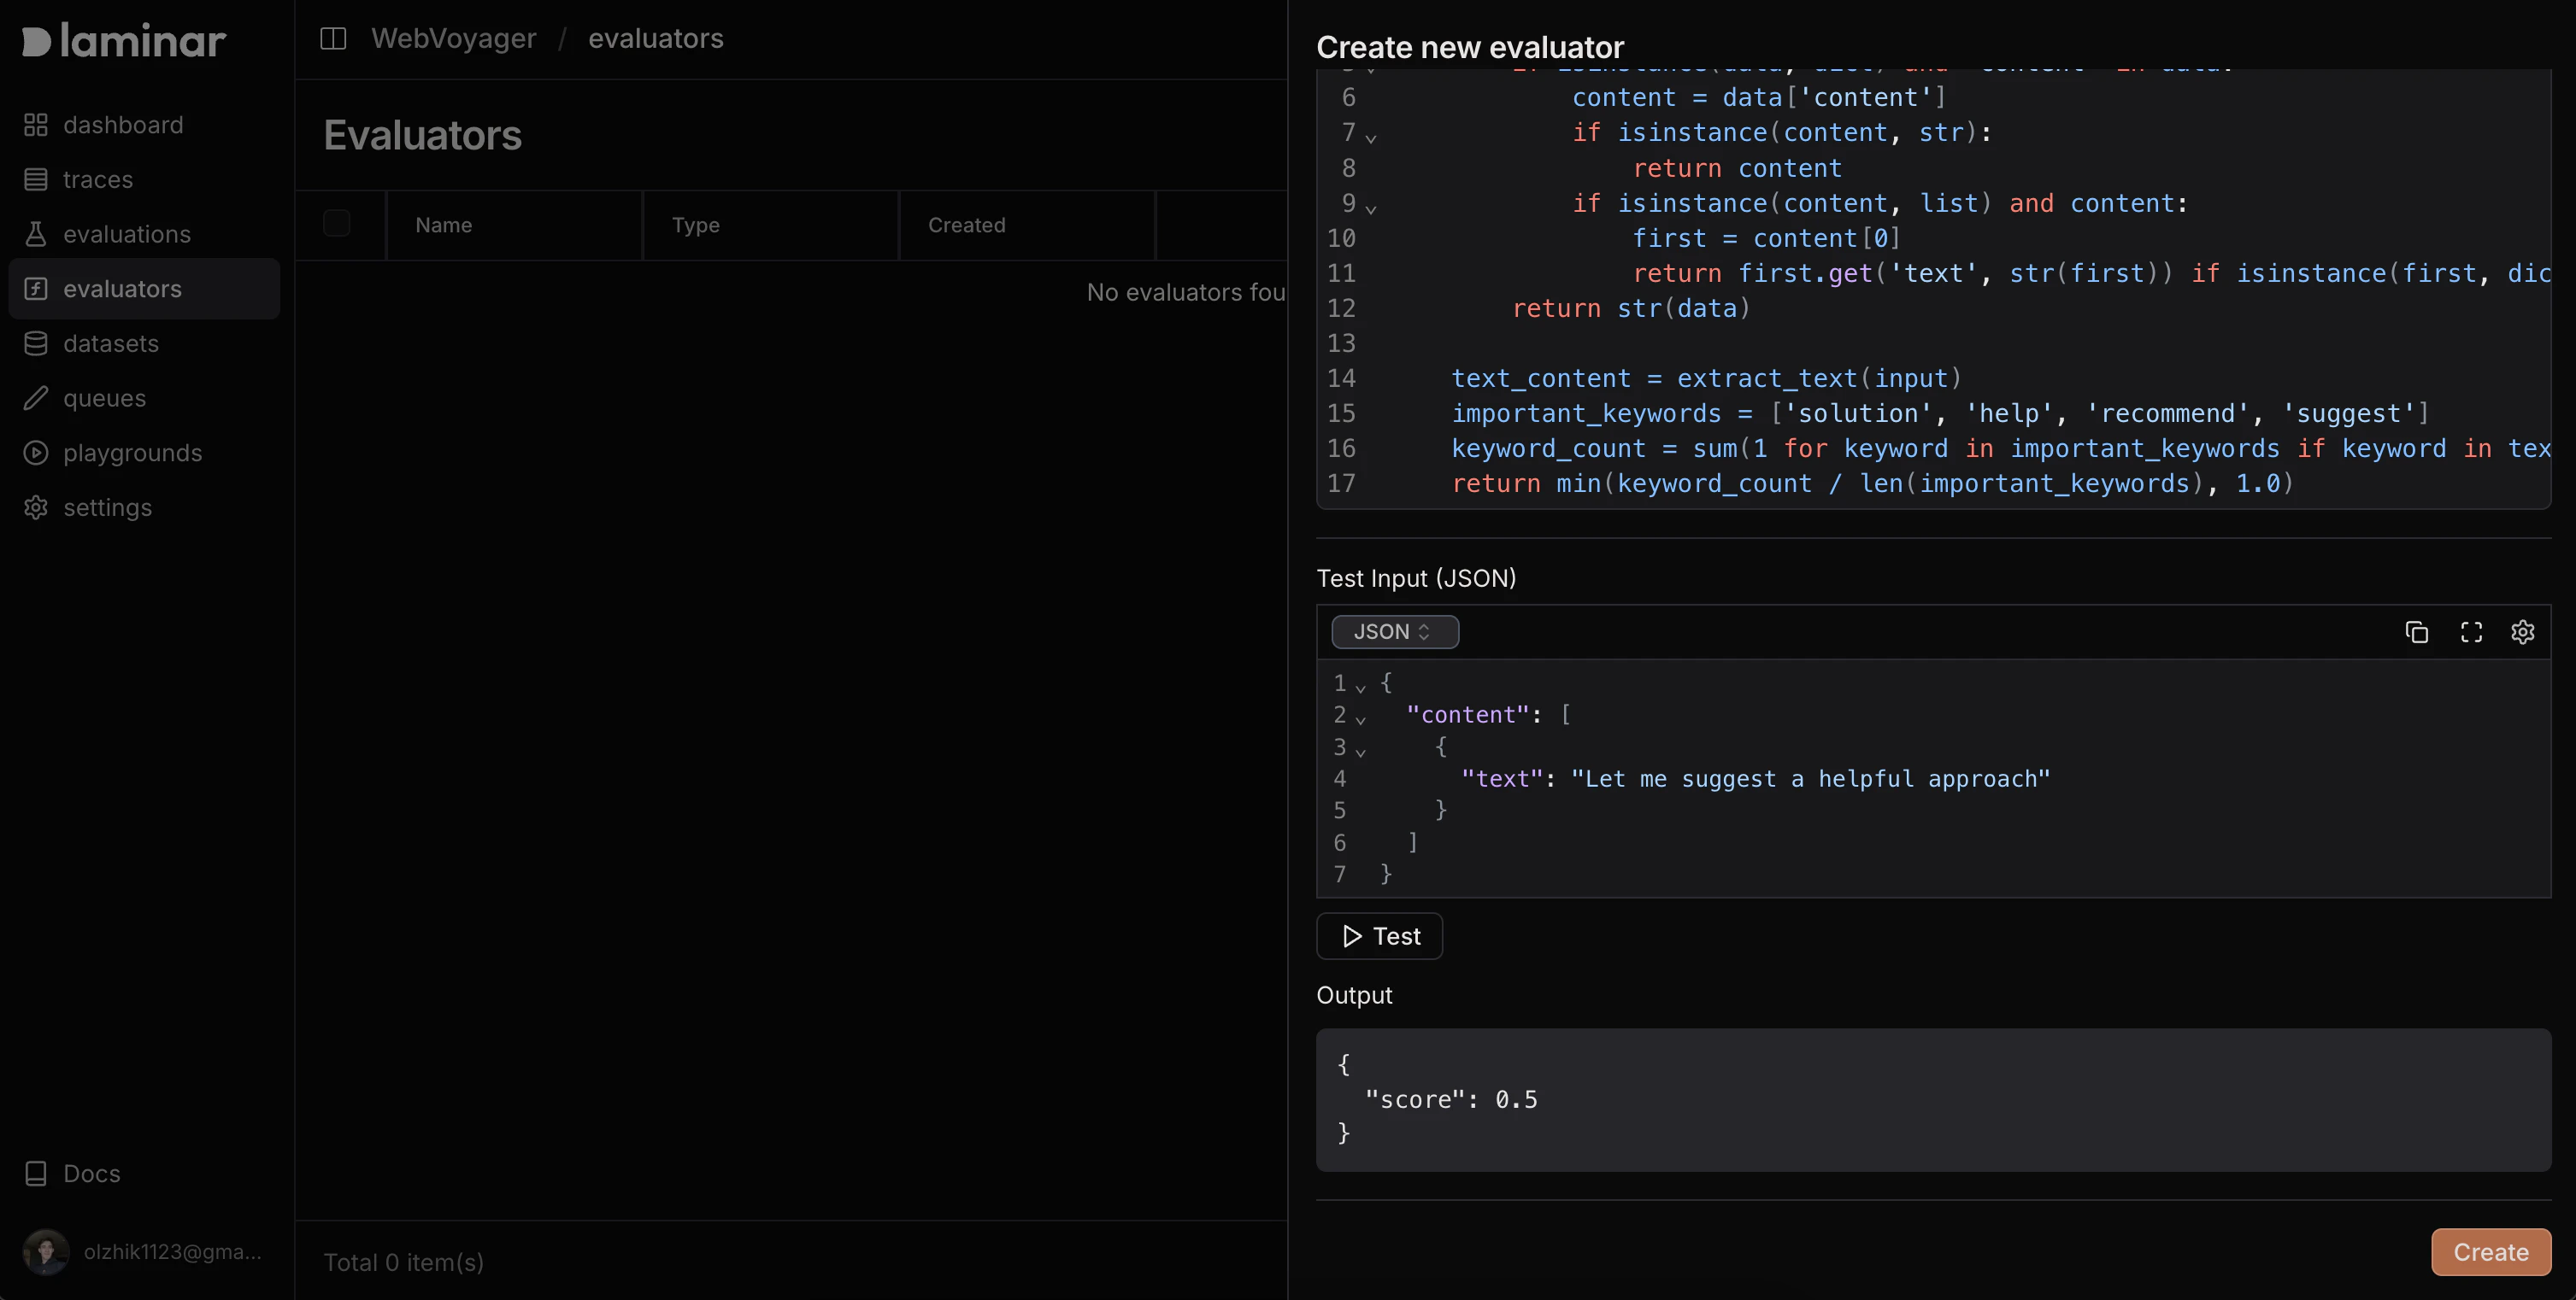Open the JSON editor settings gear
Screen dimensions: 2576x1300
[2522, 631]
